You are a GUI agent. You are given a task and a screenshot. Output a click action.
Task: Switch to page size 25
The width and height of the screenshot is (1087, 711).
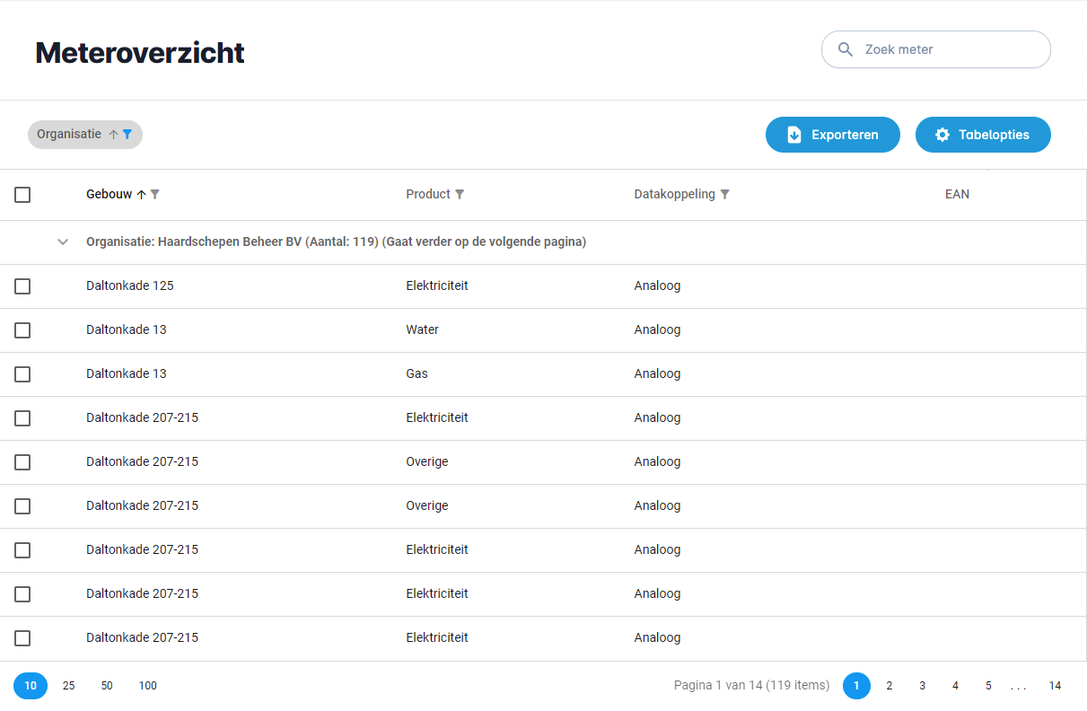(x=68, y=685)
